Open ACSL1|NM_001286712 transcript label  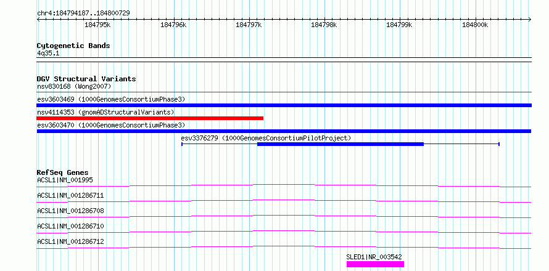click(x=70, y=241)
